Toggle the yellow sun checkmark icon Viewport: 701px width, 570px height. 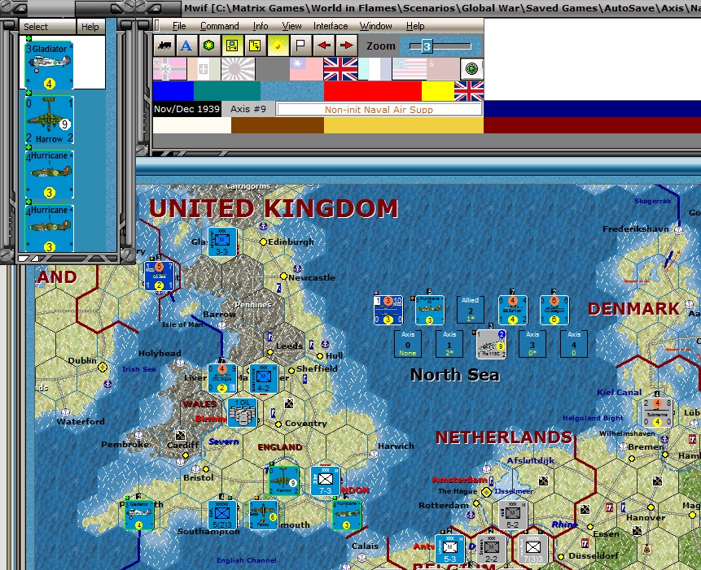click(x=278, y=46)
